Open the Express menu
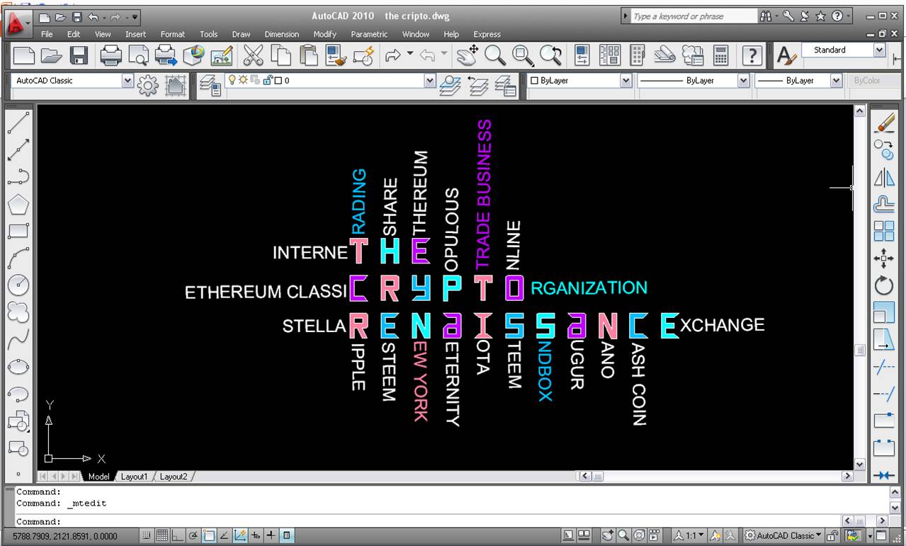Image resolution: width=906 pixels, height=546 pixels. pos(487,34)
